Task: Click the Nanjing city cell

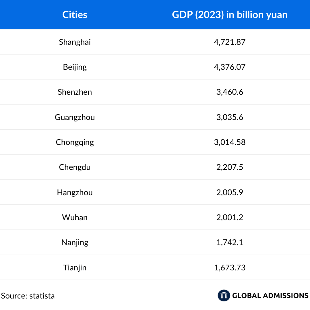Action: [75, 243]
